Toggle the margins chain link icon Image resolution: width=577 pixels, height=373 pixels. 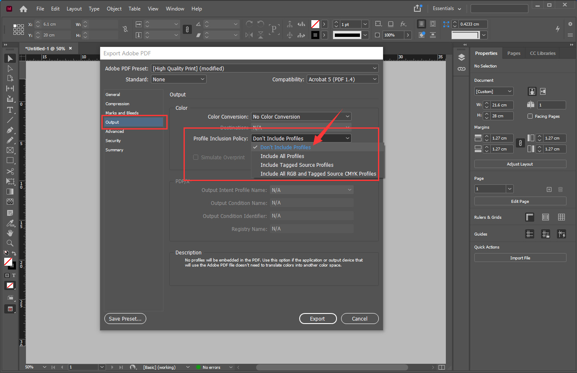coord(520,143)
